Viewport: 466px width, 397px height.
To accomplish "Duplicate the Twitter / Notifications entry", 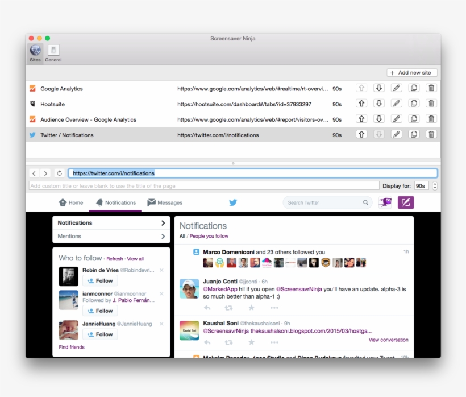I will point(414,134).
